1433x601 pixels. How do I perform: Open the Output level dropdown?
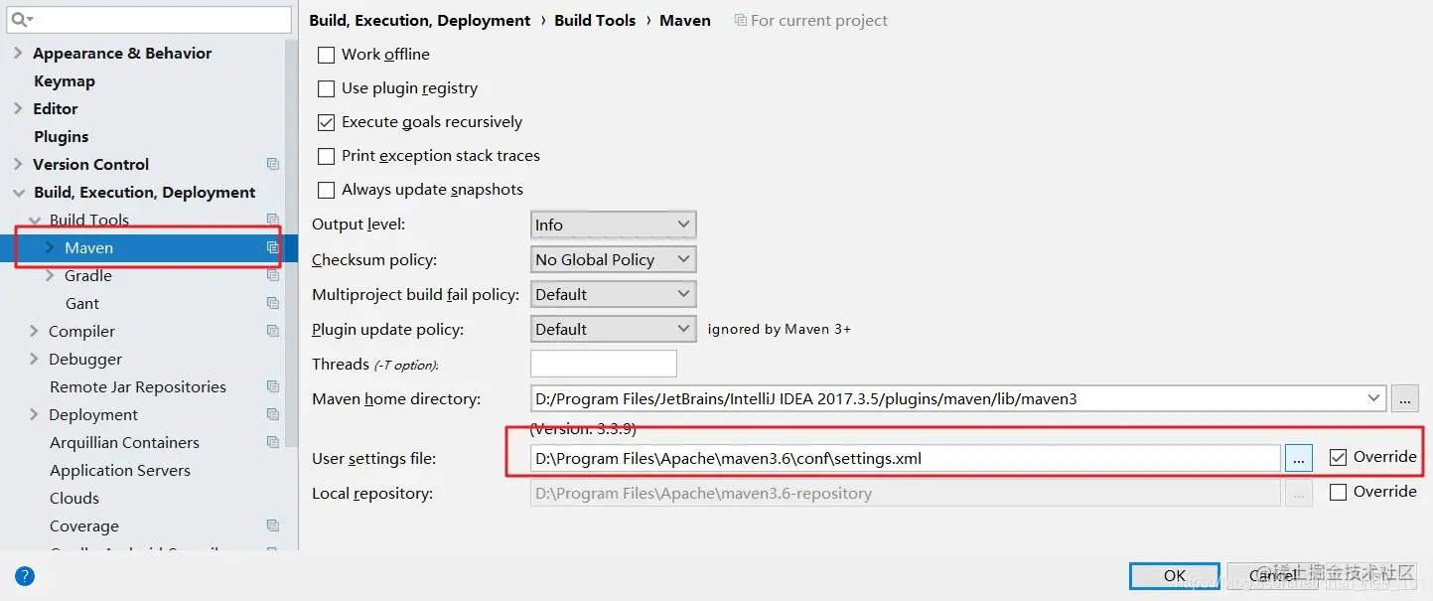pyautogui.click(x=614, y=225)
